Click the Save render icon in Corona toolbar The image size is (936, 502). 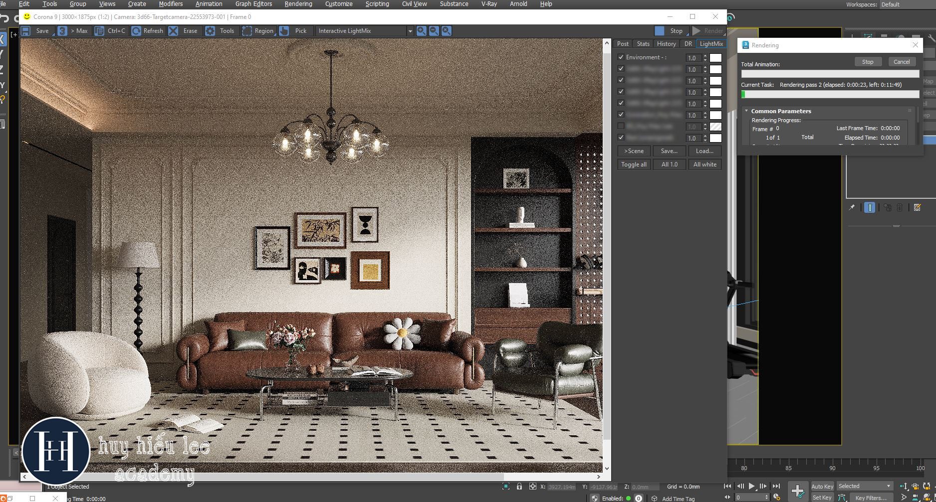pyautogui.click(x=26, y=31)
